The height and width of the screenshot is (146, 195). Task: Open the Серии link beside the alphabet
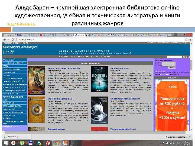[127, 53]
